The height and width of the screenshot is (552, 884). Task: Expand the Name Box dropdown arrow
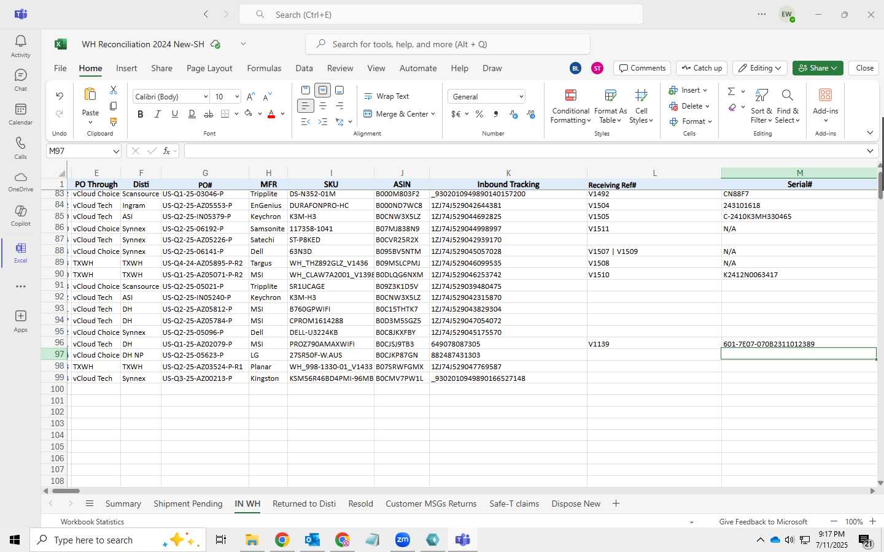pyautogui.click(x=116, y=151)
